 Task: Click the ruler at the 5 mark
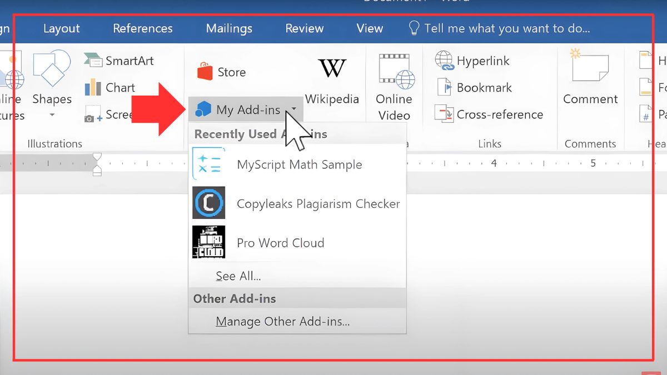[593, 163]
